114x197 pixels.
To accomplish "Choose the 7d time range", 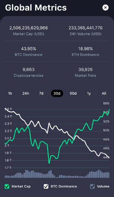I will 41,93.
